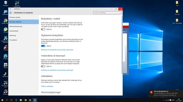Open the Kontrolpanel desktop icon

click(5, 12)
